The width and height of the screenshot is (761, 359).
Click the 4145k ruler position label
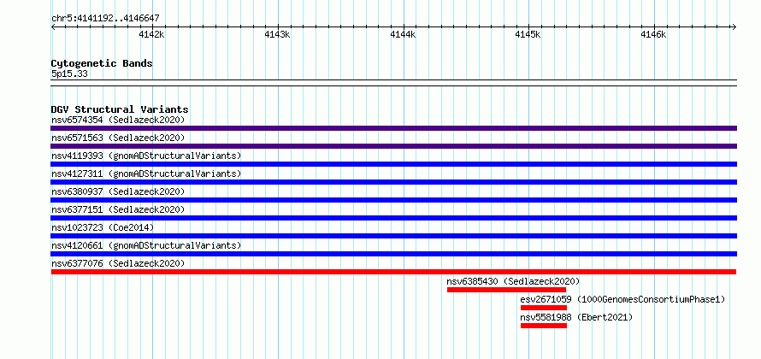(528, 34)
